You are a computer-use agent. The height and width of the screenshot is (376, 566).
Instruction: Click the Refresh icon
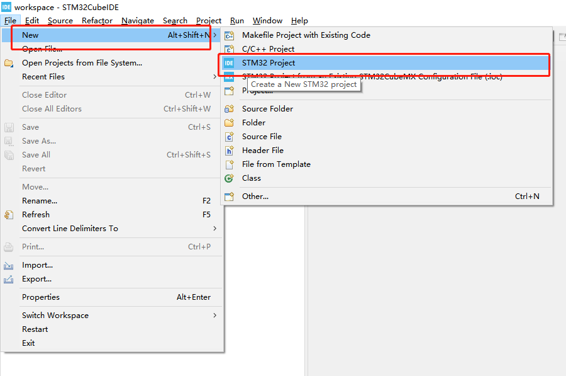tap(9, 215)
